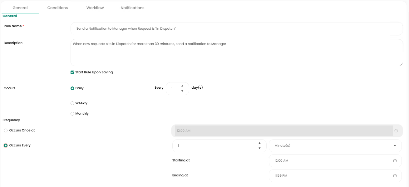The width and height of the screenshot is (409, 187).
Task: Increment the Occurs Every interval value
Action: (259, 143)
